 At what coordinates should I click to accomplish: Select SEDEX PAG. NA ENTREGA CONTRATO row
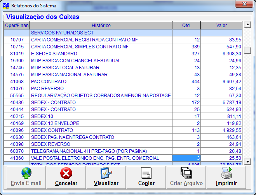click(123, 137)
